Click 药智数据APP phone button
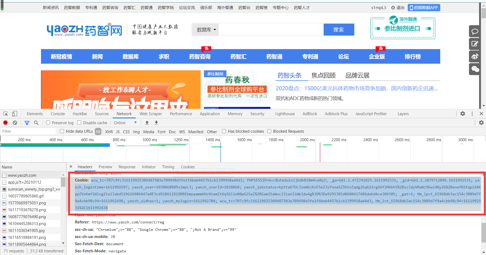The height and width of the screenshot is (255, 486). (424, 8)
